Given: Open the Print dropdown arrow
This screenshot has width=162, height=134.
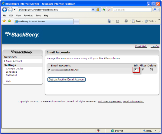Looking at the screenshot, I should [130, 21].
